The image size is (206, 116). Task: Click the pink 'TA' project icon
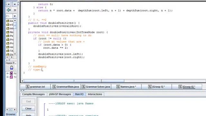pos(11,77)
